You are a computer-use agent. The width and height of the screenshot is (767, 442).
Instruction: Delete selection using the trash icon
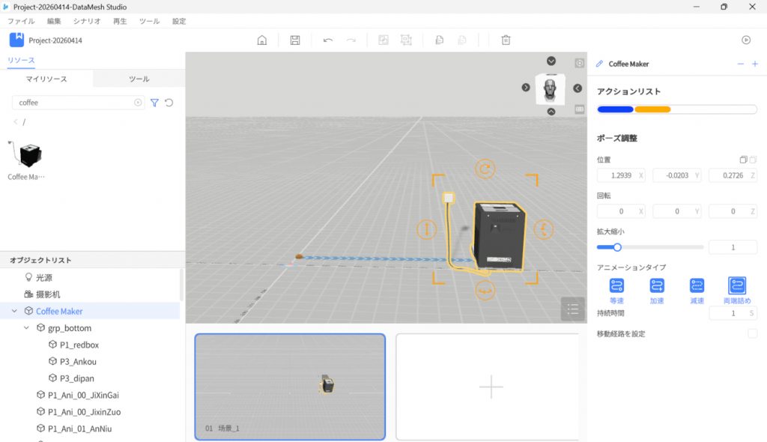pos(506,40)
